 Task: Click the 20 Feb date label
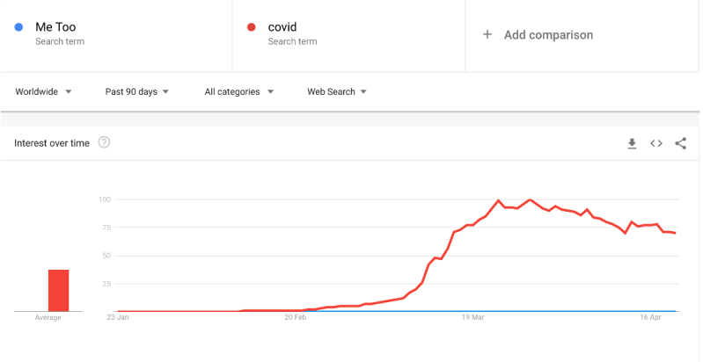coord(296,318)
